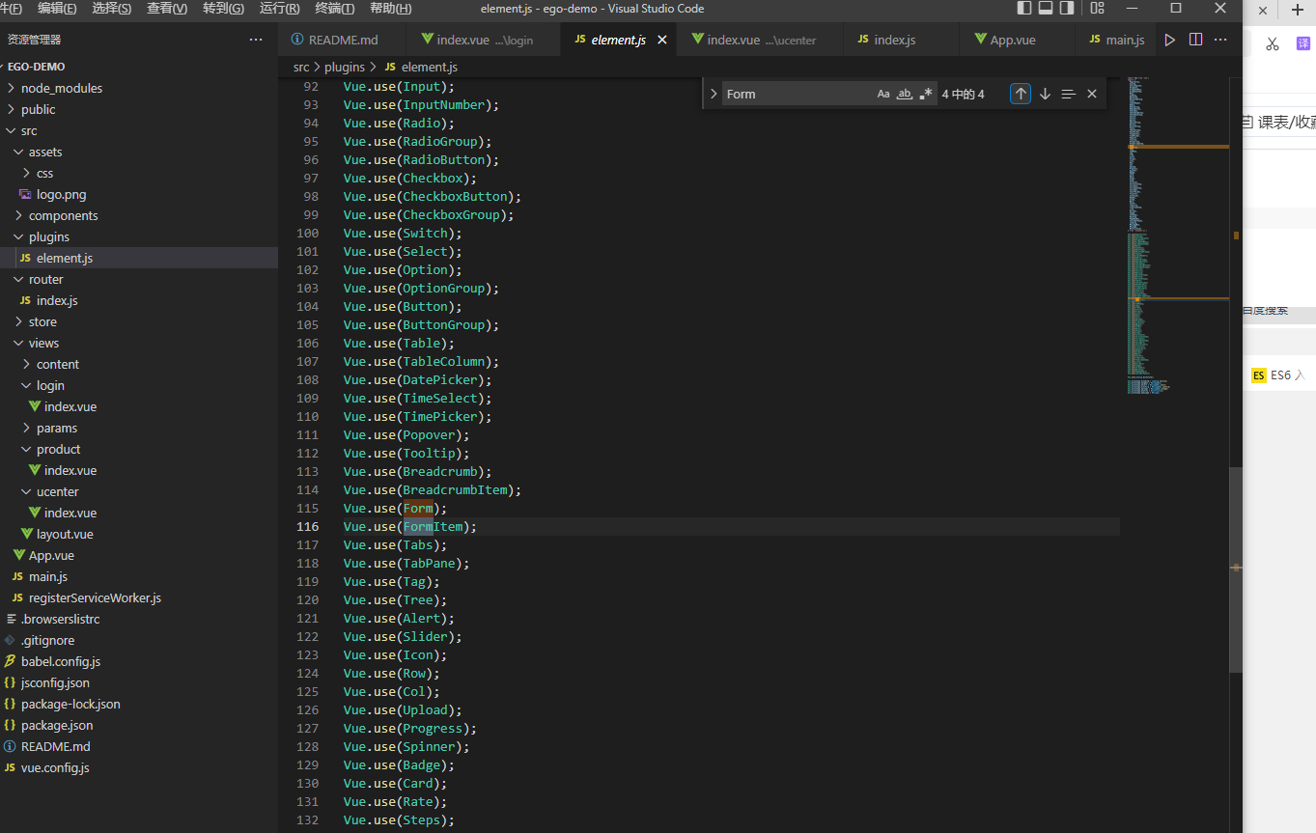Open App.vue in explorer tree

[x=139, y=555]
